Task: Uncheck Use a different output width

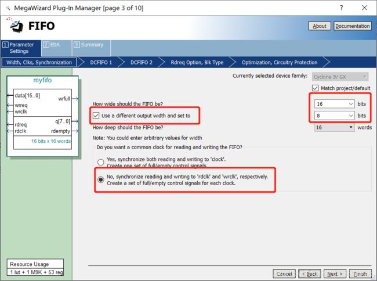Action: (x=96, y=116)
